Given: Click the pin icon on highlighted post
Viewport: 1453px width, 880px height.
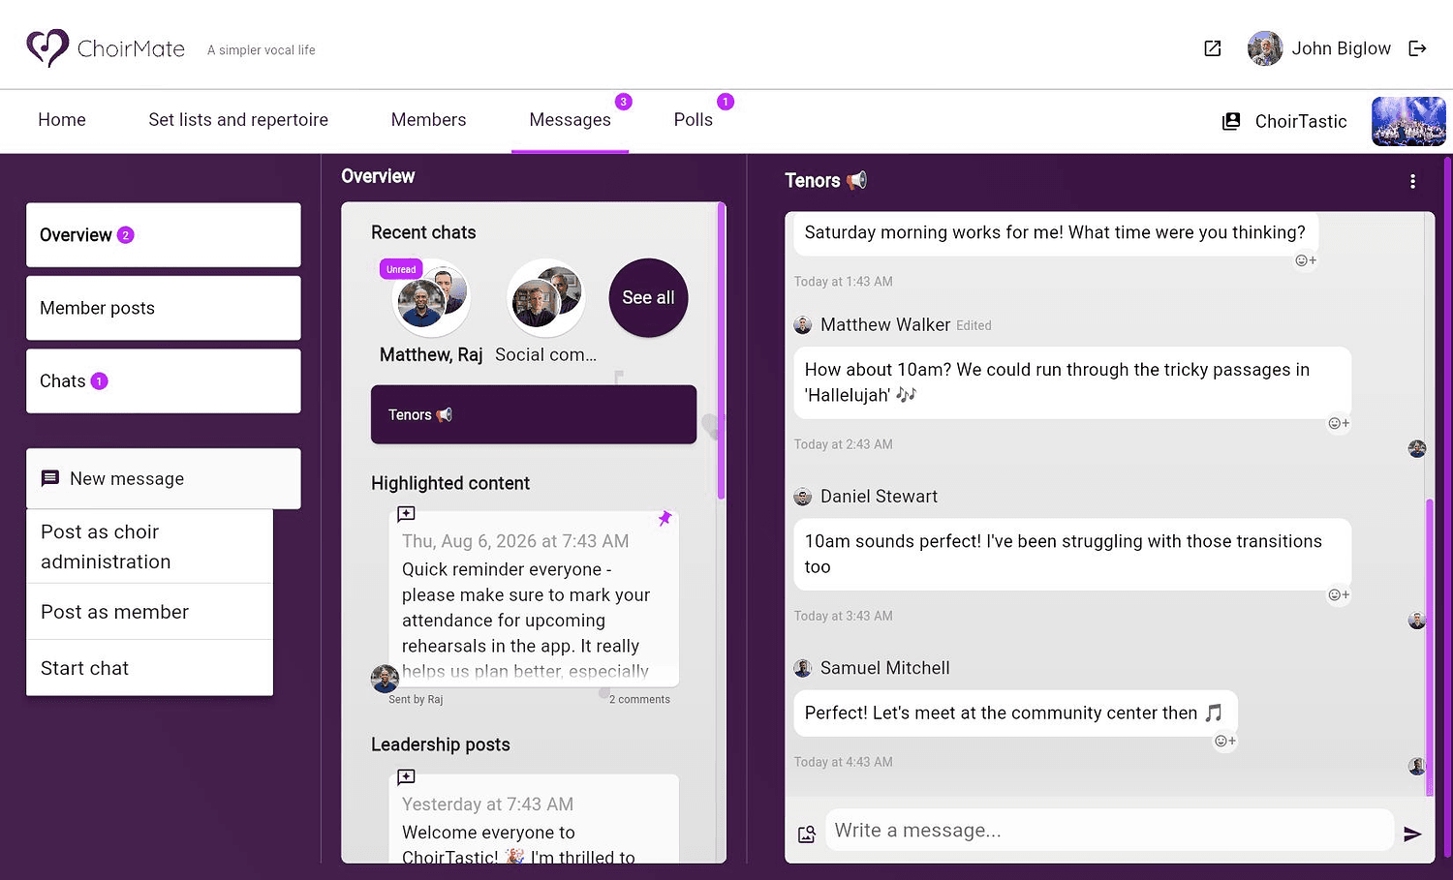Looking at the screenshot, I should [665, 518].
